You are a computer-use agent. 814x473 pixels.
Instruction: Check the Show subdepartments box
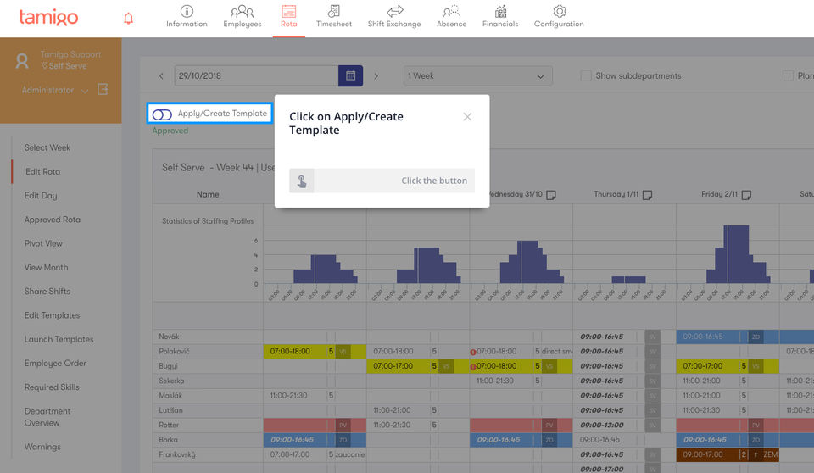point(586,75)
